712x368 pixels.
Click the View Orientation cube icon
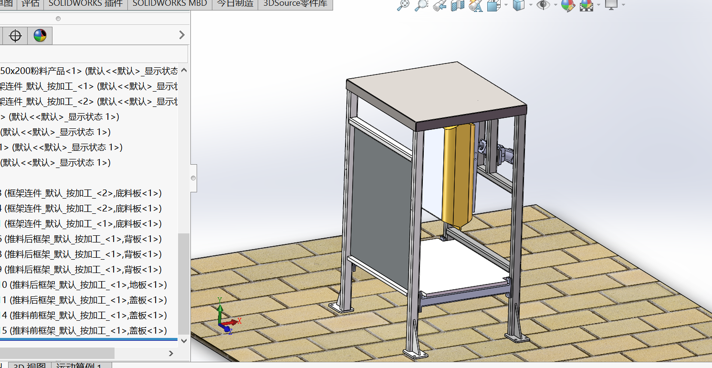(x=493, y=5)
